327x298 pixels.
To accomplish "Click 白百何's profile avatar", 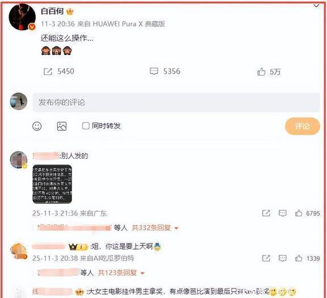I will pyautogui.click(x=22, y=17).
